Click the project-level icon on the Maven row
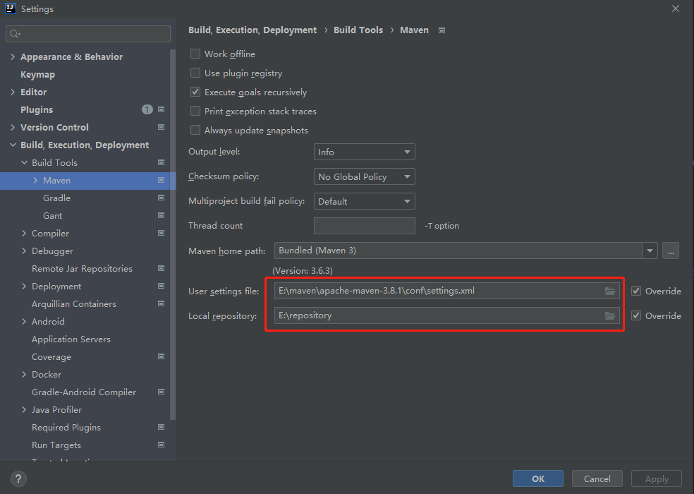 click(161, 181)
